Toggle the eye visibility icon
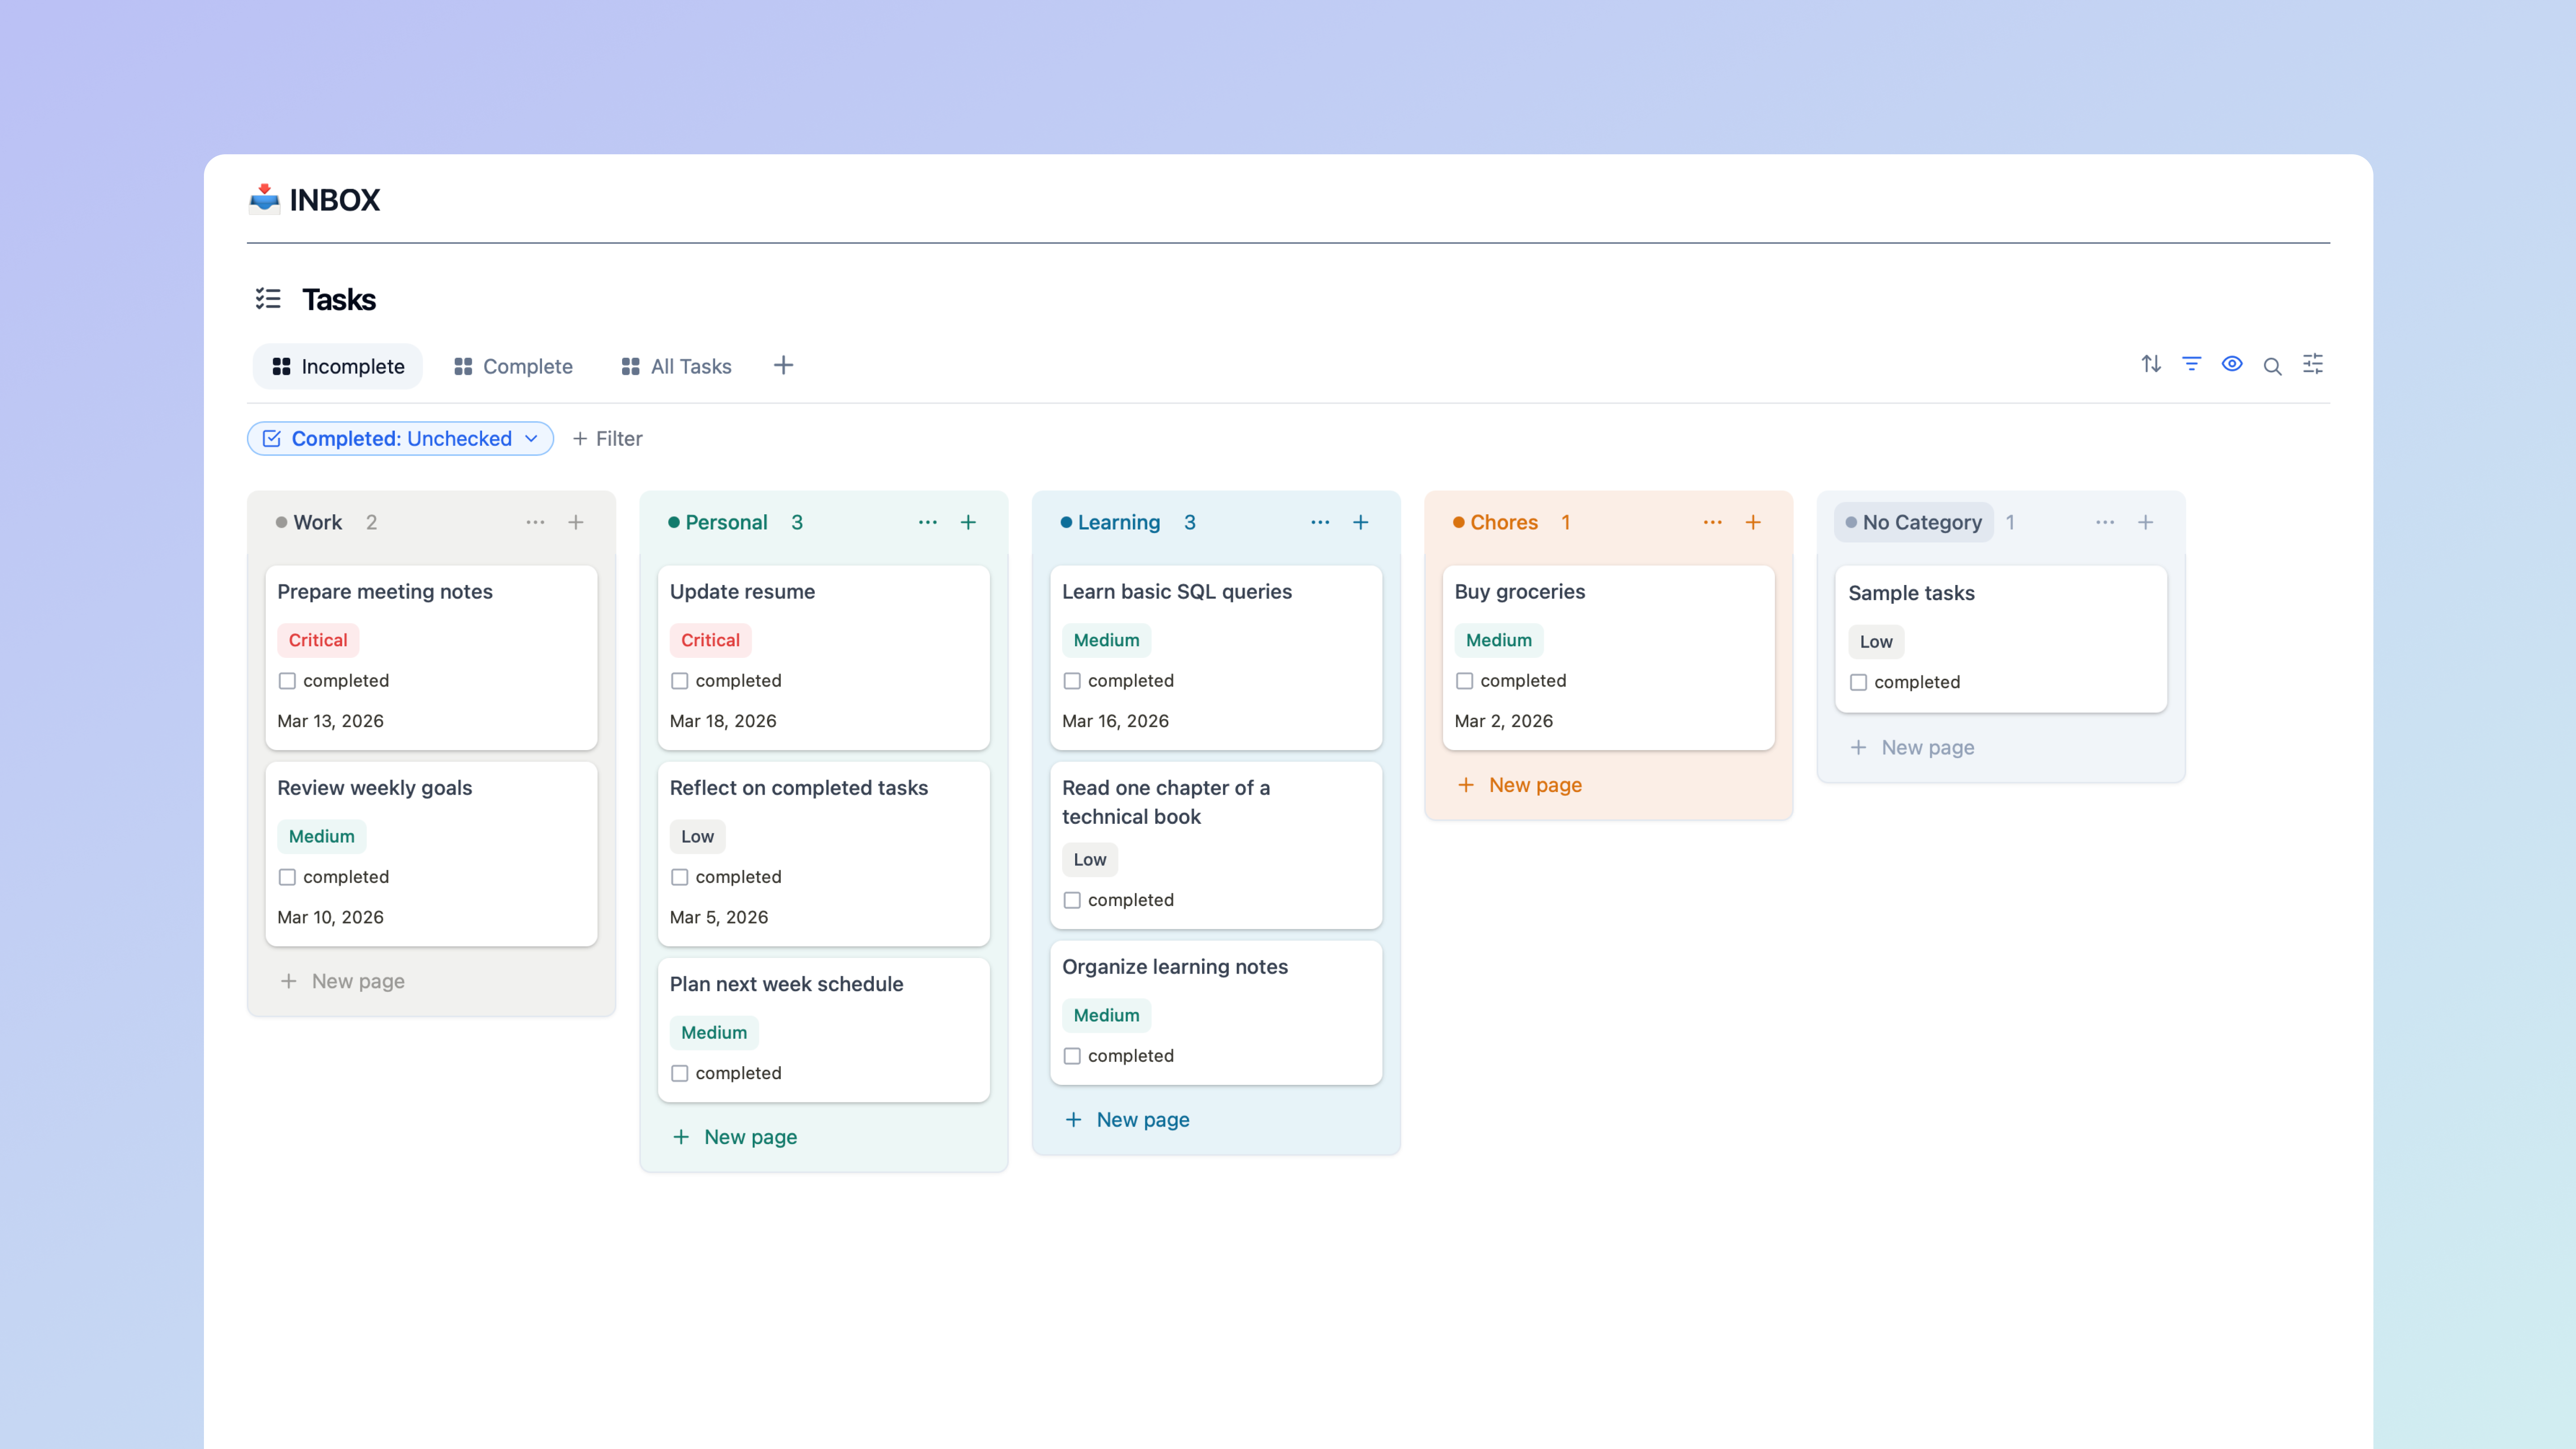Viewport: 2576px width, 1449px height. click(2232, 364)
